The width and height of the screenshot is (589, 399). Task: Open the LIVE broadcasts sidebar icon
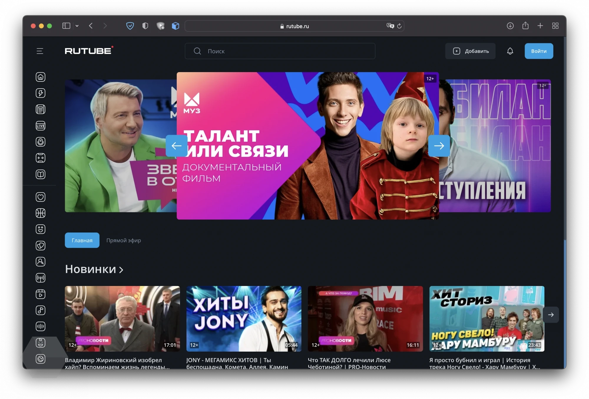click(41, 126)
